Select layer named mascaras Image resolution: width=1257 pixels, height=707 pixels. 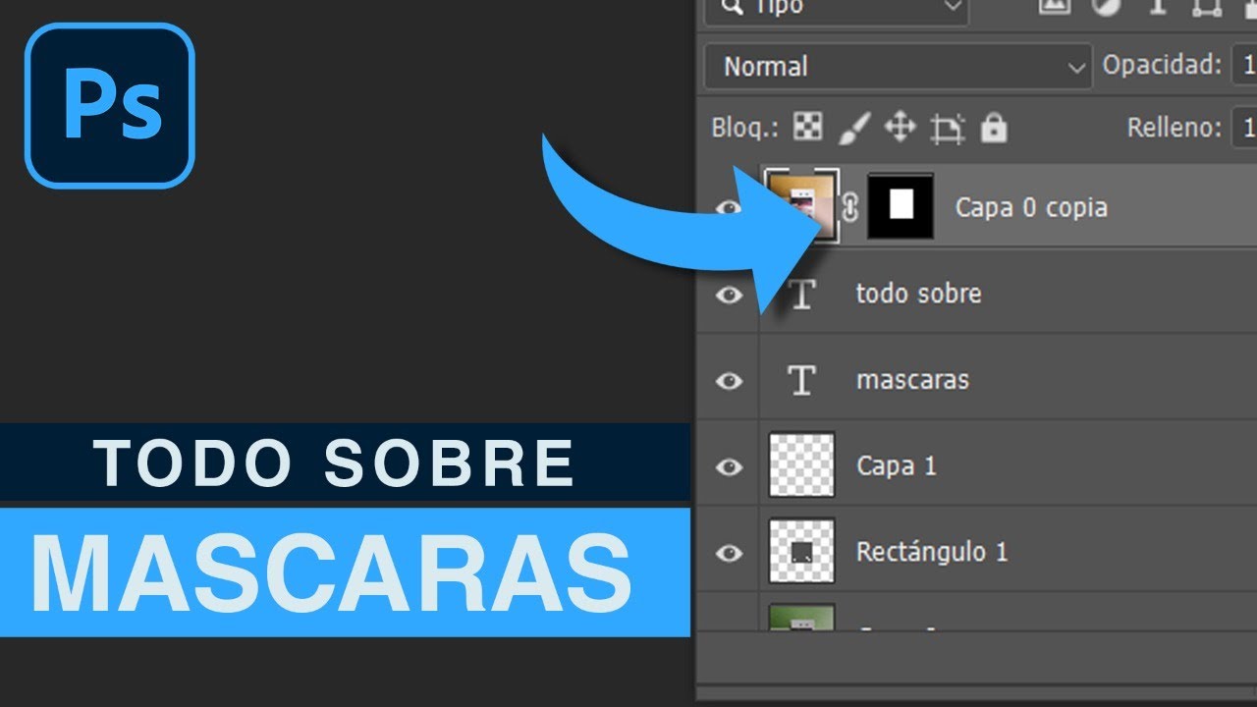tap(912, 380)
